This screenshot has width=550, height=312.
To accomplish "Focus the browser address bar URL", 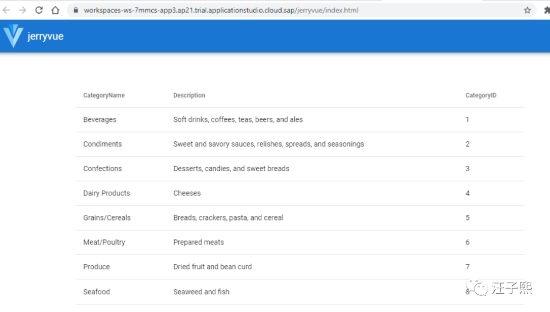I will tap(221, 10).
